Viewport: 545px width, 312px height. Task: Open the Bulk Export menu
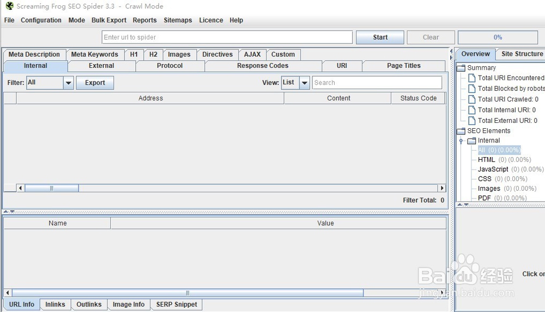109,20
